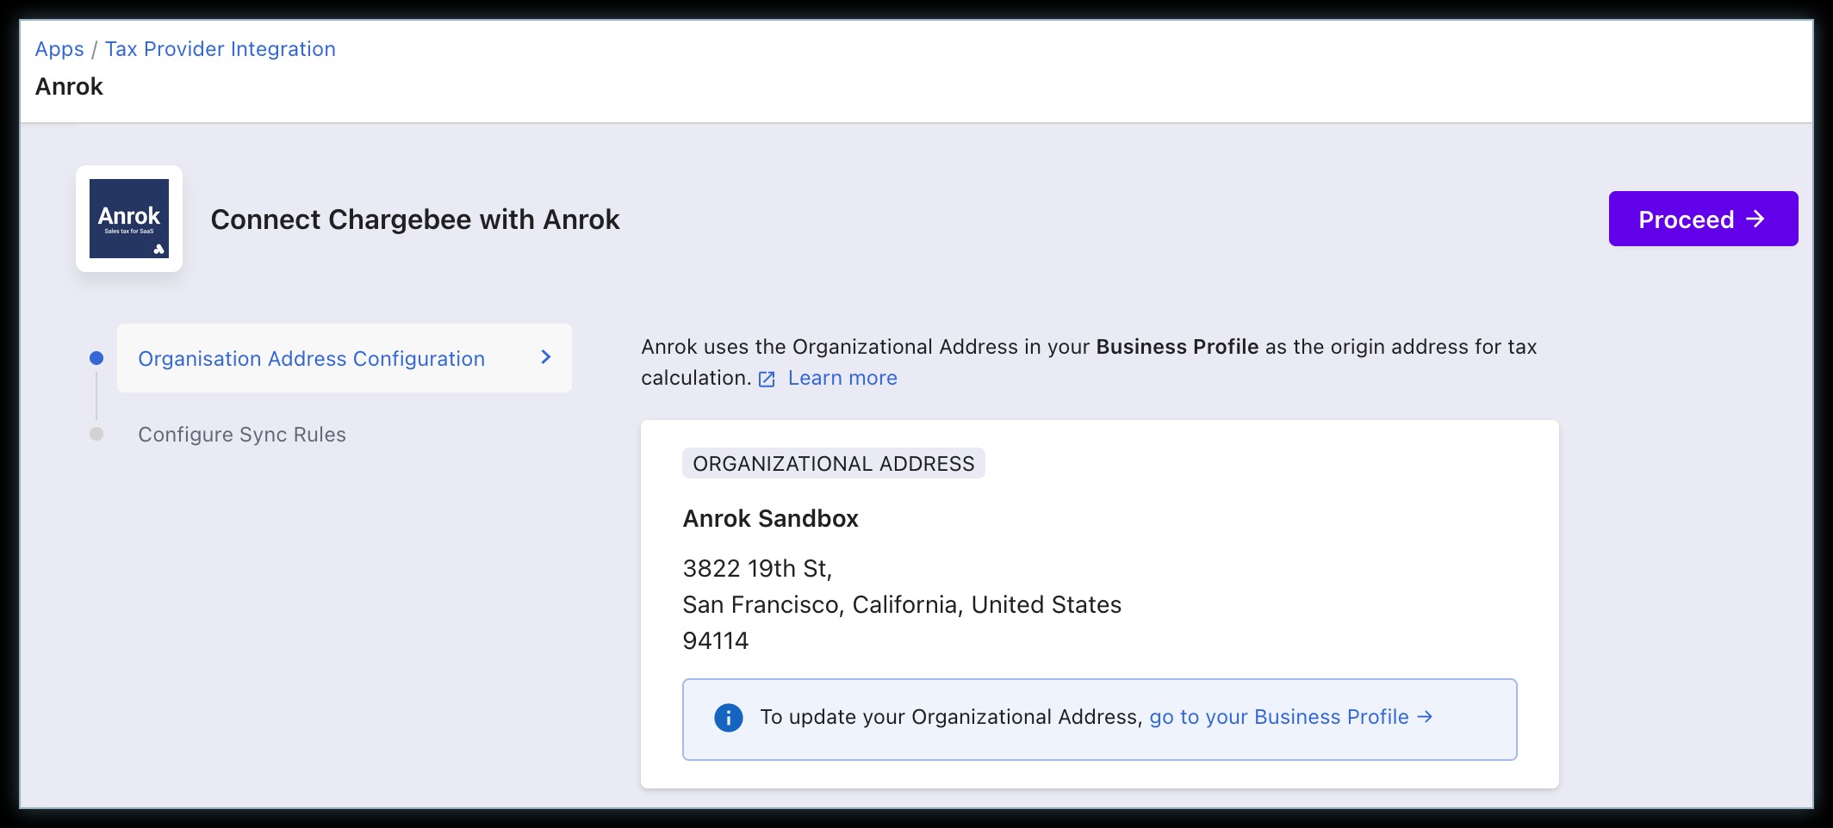
Task: Click the gray Configure Sync Rules step dot
Action: tap(96, 434)
